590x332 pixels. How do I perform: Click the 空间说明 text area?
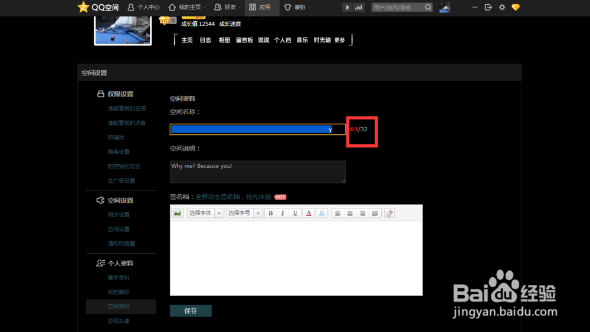[258, 172]
